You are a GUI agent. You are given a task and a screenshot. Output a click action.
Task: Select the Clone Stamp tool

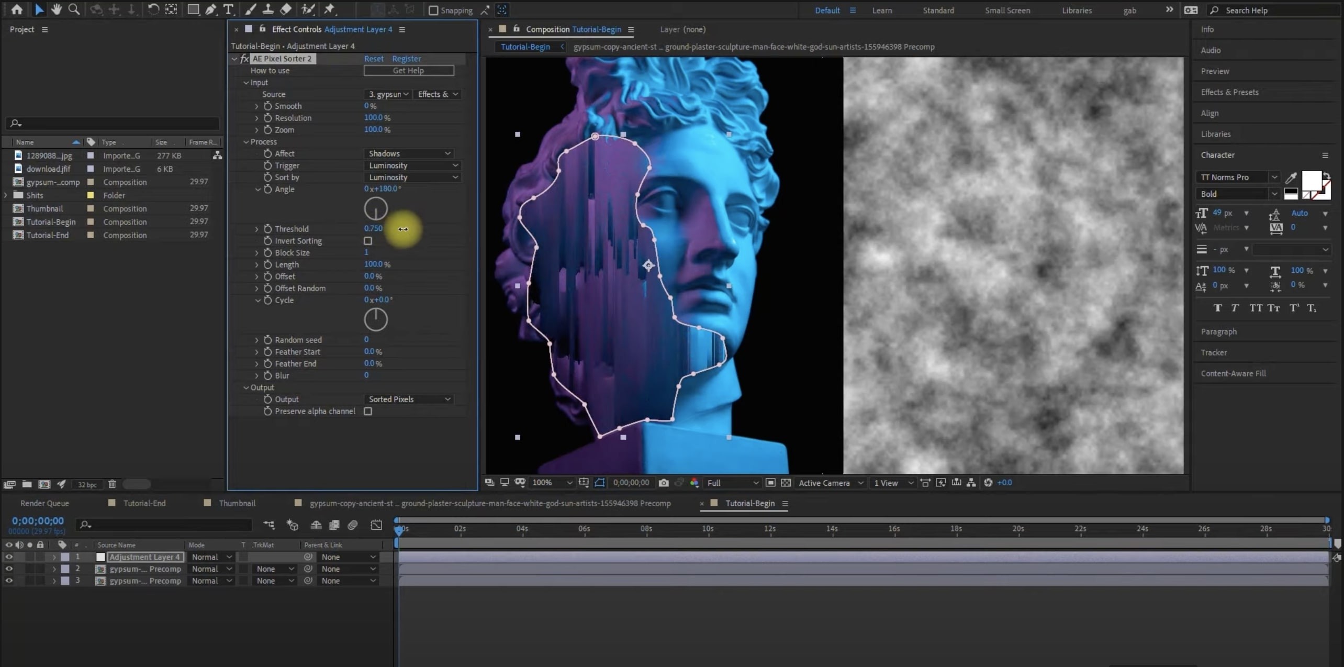point(268,9)
